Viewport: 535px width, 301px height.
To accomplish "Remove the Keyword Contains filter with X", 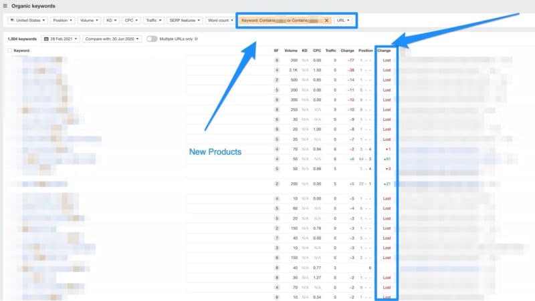I will coord(326,21).
